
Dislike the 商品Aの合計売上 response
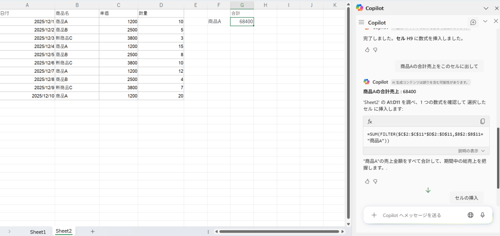coord(375,181)
